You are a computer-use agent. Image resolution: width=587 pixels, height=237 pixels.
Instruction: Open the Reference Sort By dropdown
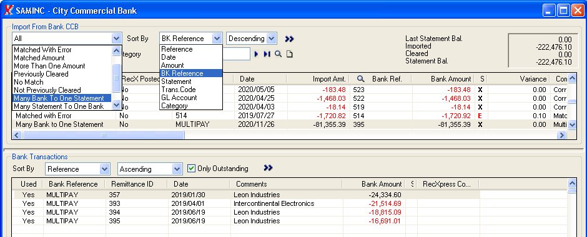pyautogui.click(x=105, y=169)
